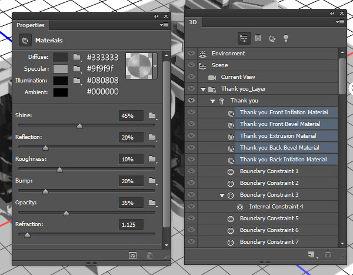Click render button in Properties panel footer
Screen dimensions: 353x275
[132, 256]
